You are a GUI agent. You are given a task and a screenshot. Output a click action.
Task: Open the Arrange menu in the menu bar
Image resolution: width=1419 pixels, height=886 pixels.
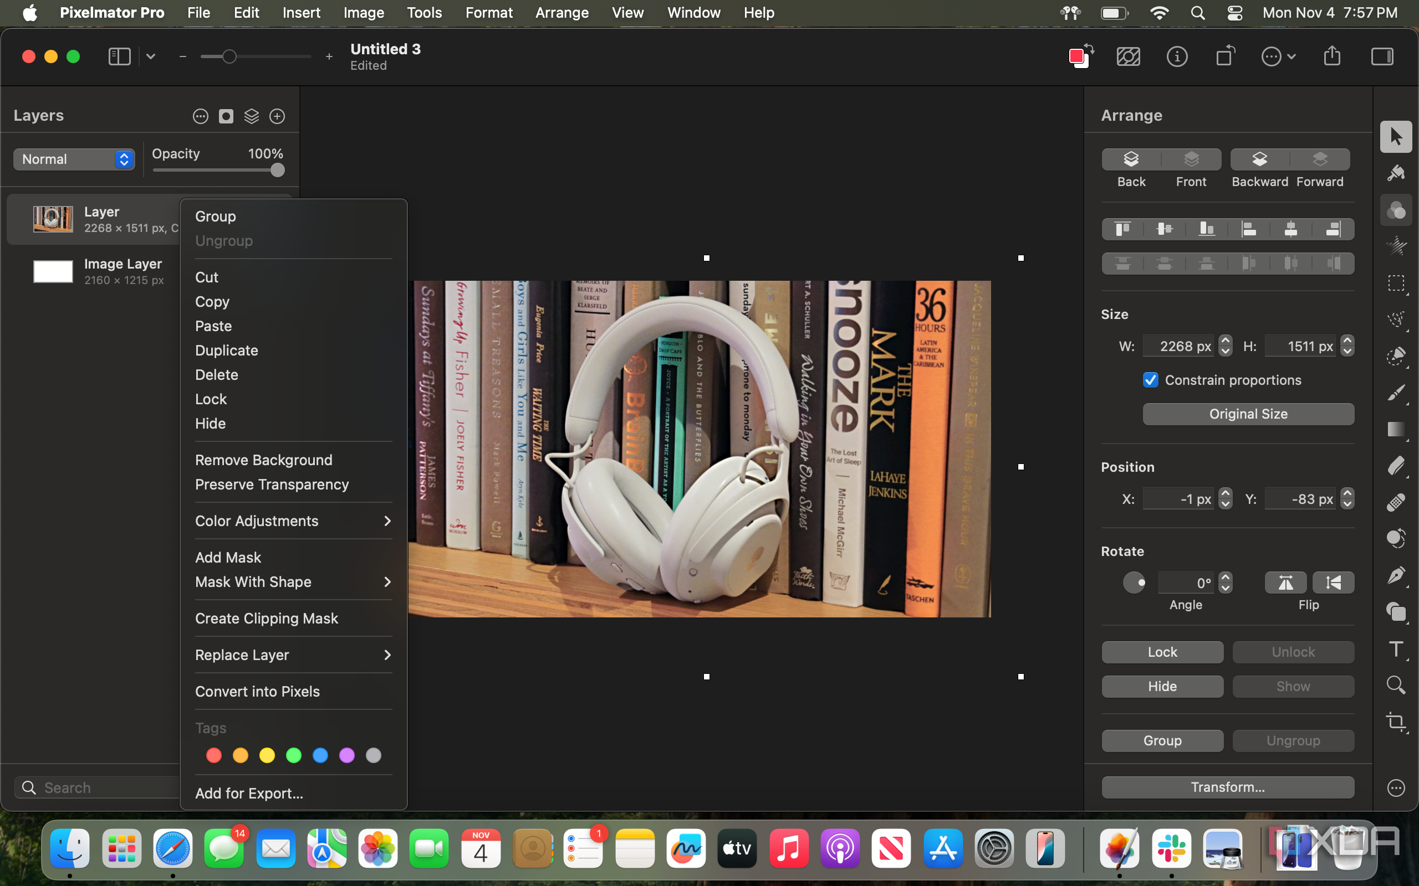pos(561,12)
